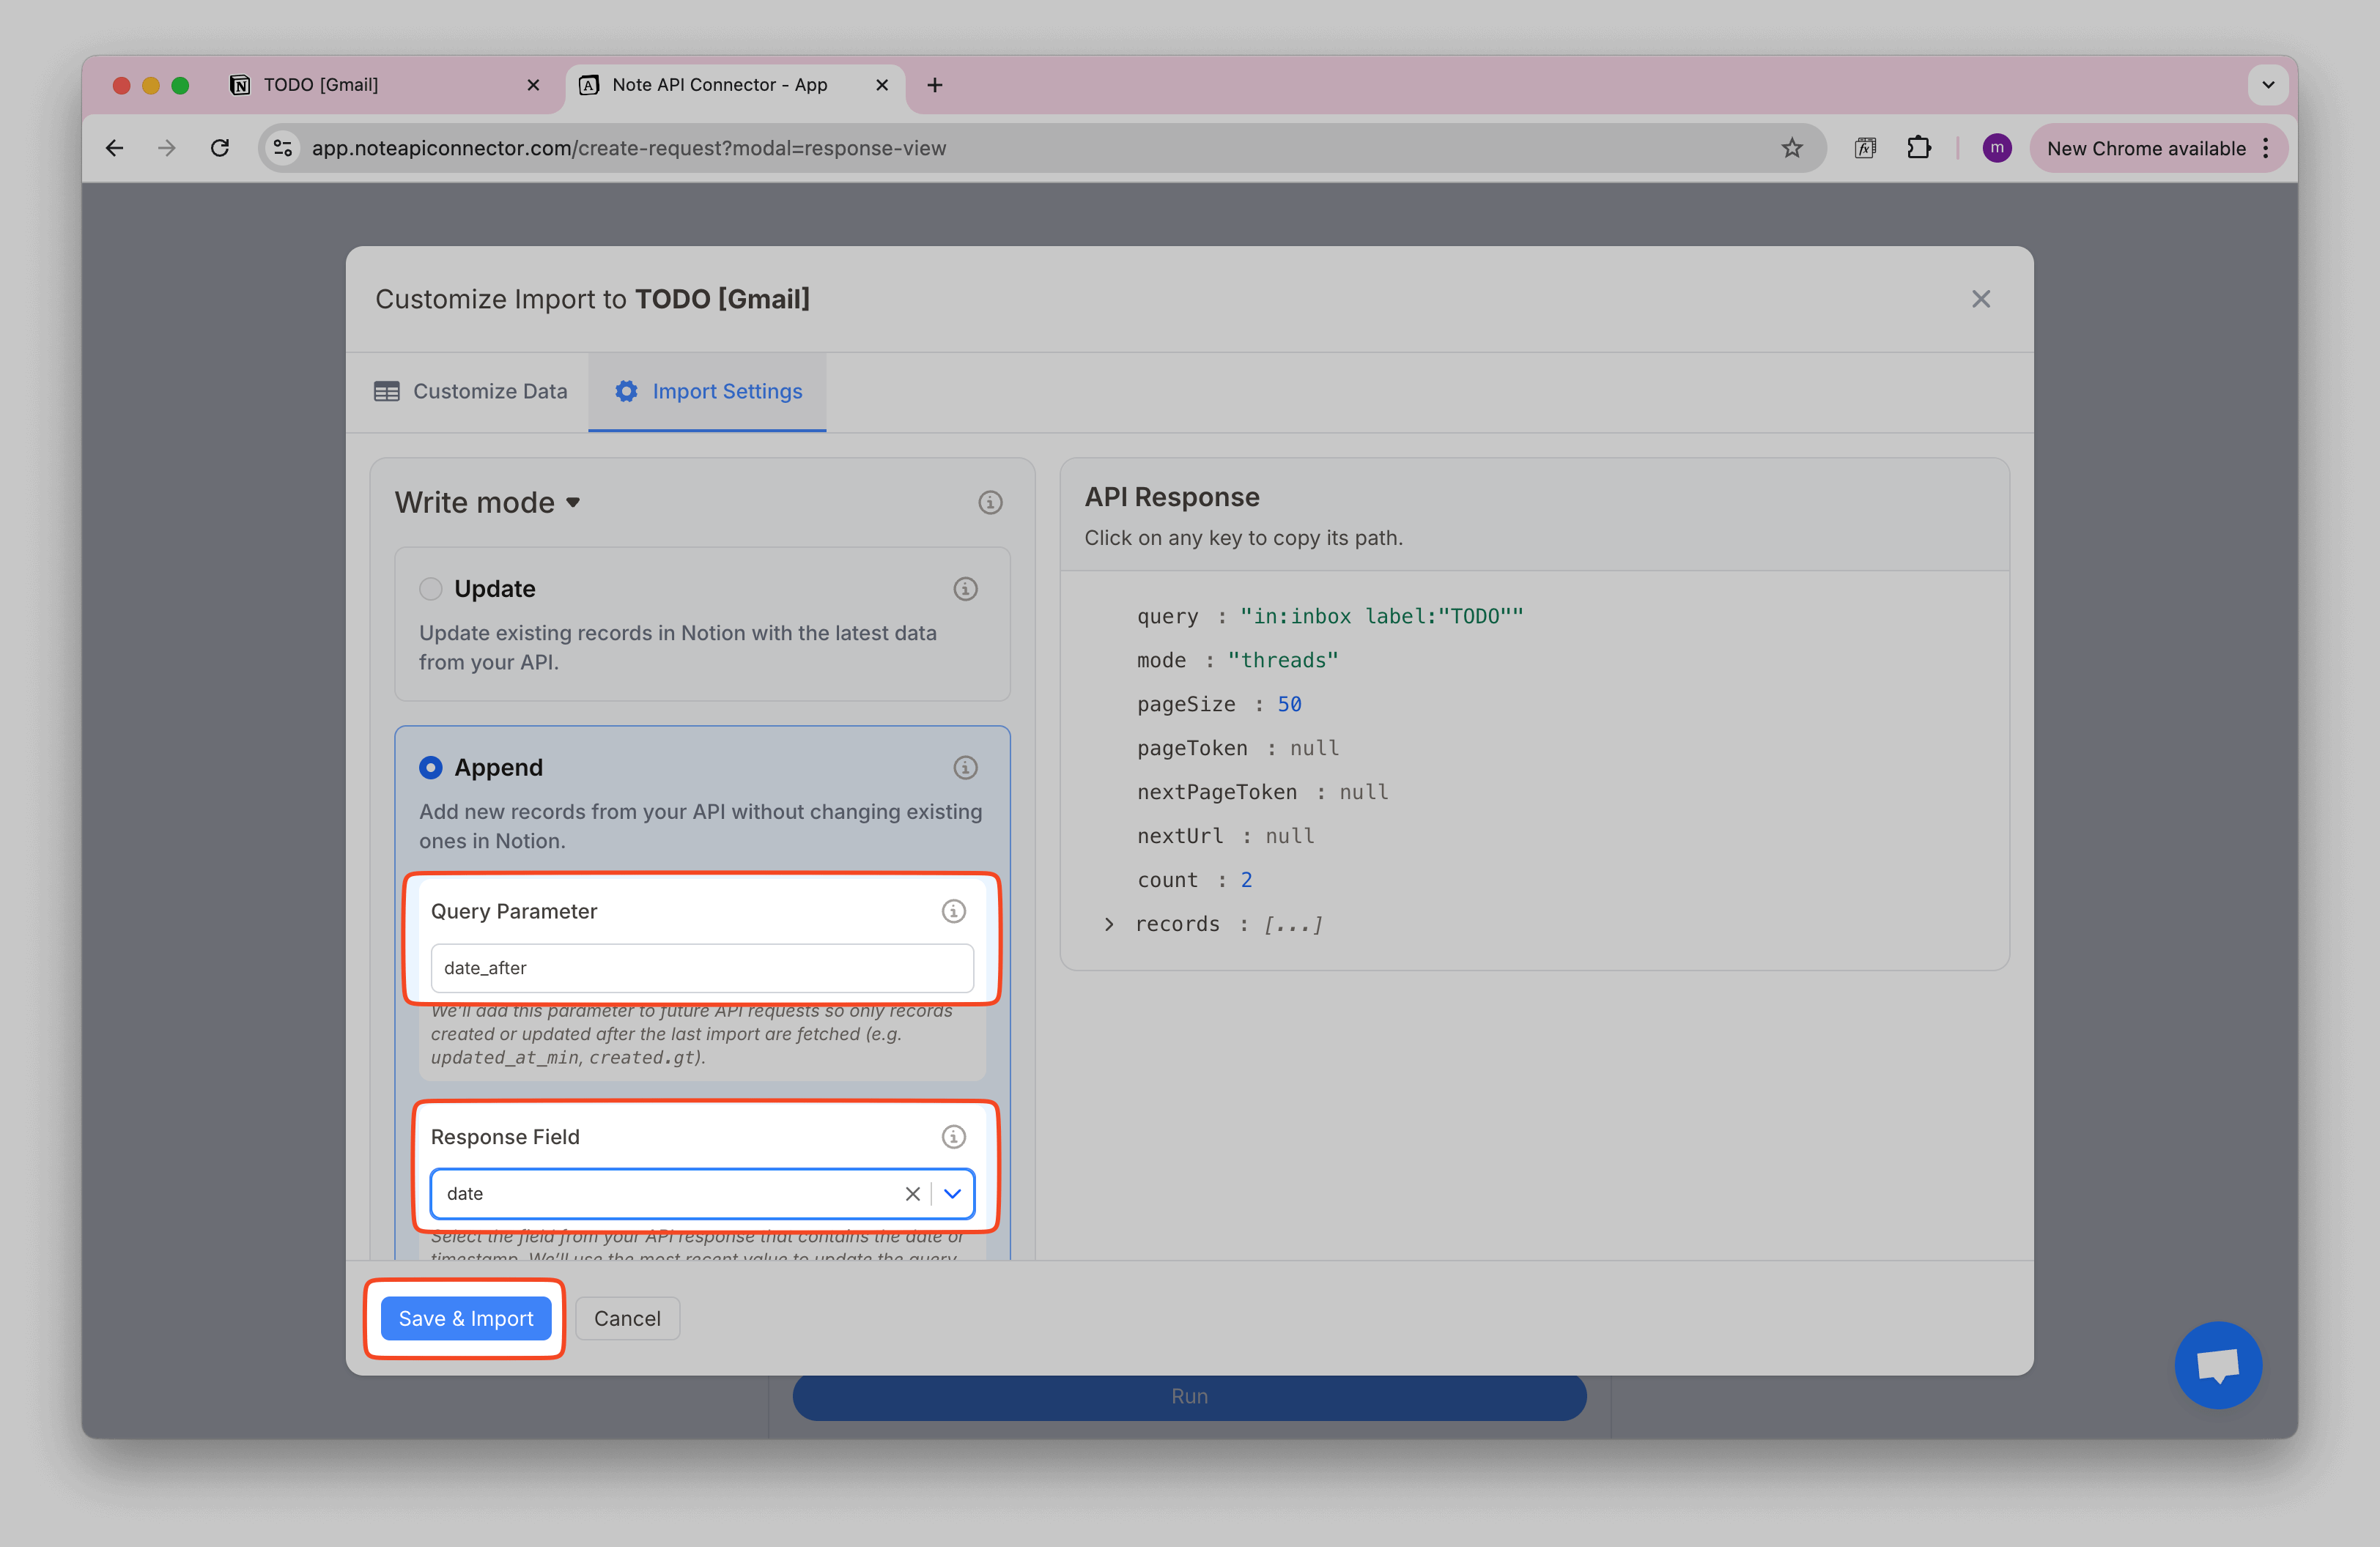2380x1547 pixels.
Task: Switch to the Import Settings tab
Action: click(708, 392)
